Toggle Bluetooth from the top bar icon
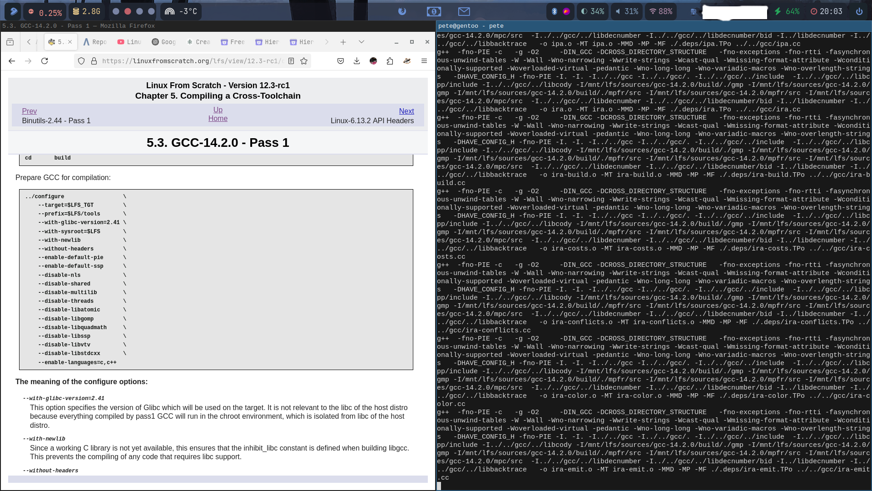The height and width of the screenshot is (491, 872). point(554,11)
